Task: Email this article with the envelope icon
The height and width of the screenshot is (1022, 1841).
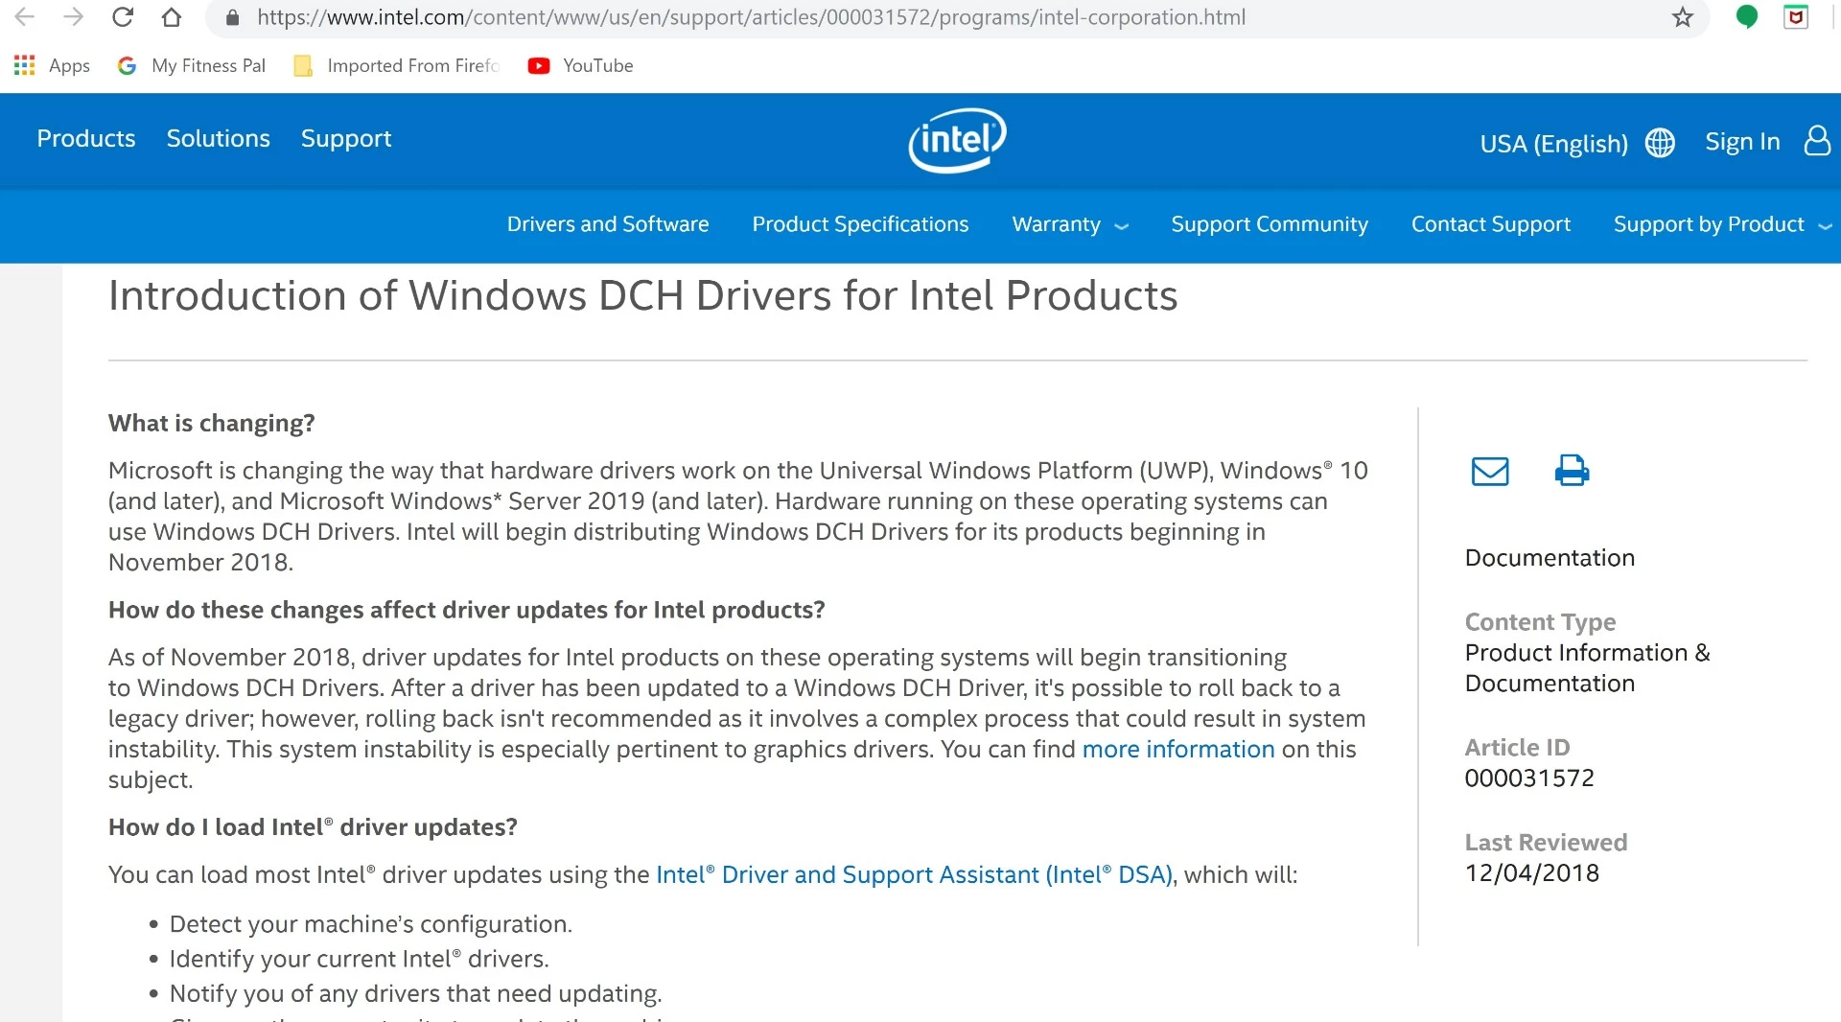Action: (x=1490, y=471)
